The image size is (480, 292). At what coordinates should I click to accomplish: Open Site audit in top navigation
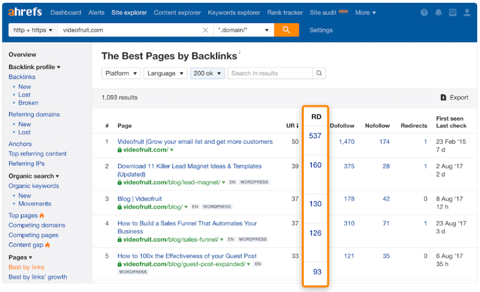pyautogui.click(x=323, y=12)
